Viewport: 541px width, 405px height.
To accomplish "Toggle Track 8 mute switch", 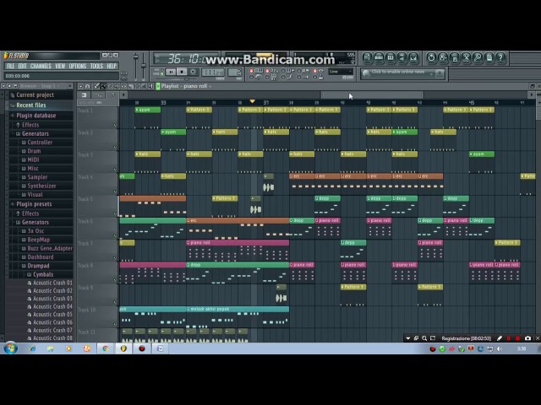I will [115, 280].
